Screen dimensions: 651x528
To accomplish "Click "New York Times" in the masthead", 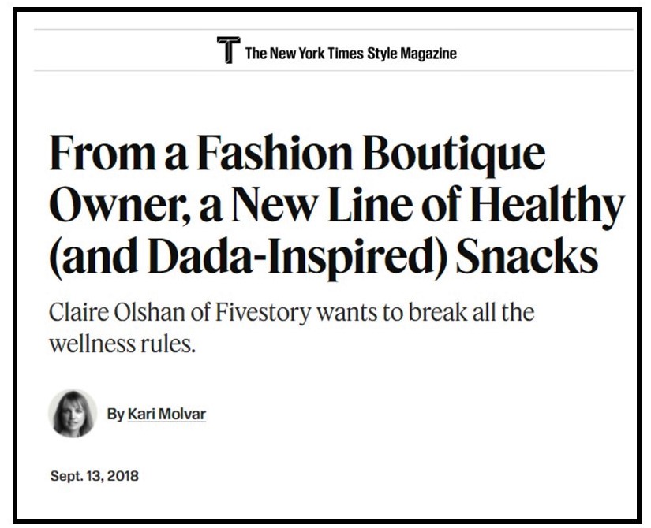I will [316, 54].
